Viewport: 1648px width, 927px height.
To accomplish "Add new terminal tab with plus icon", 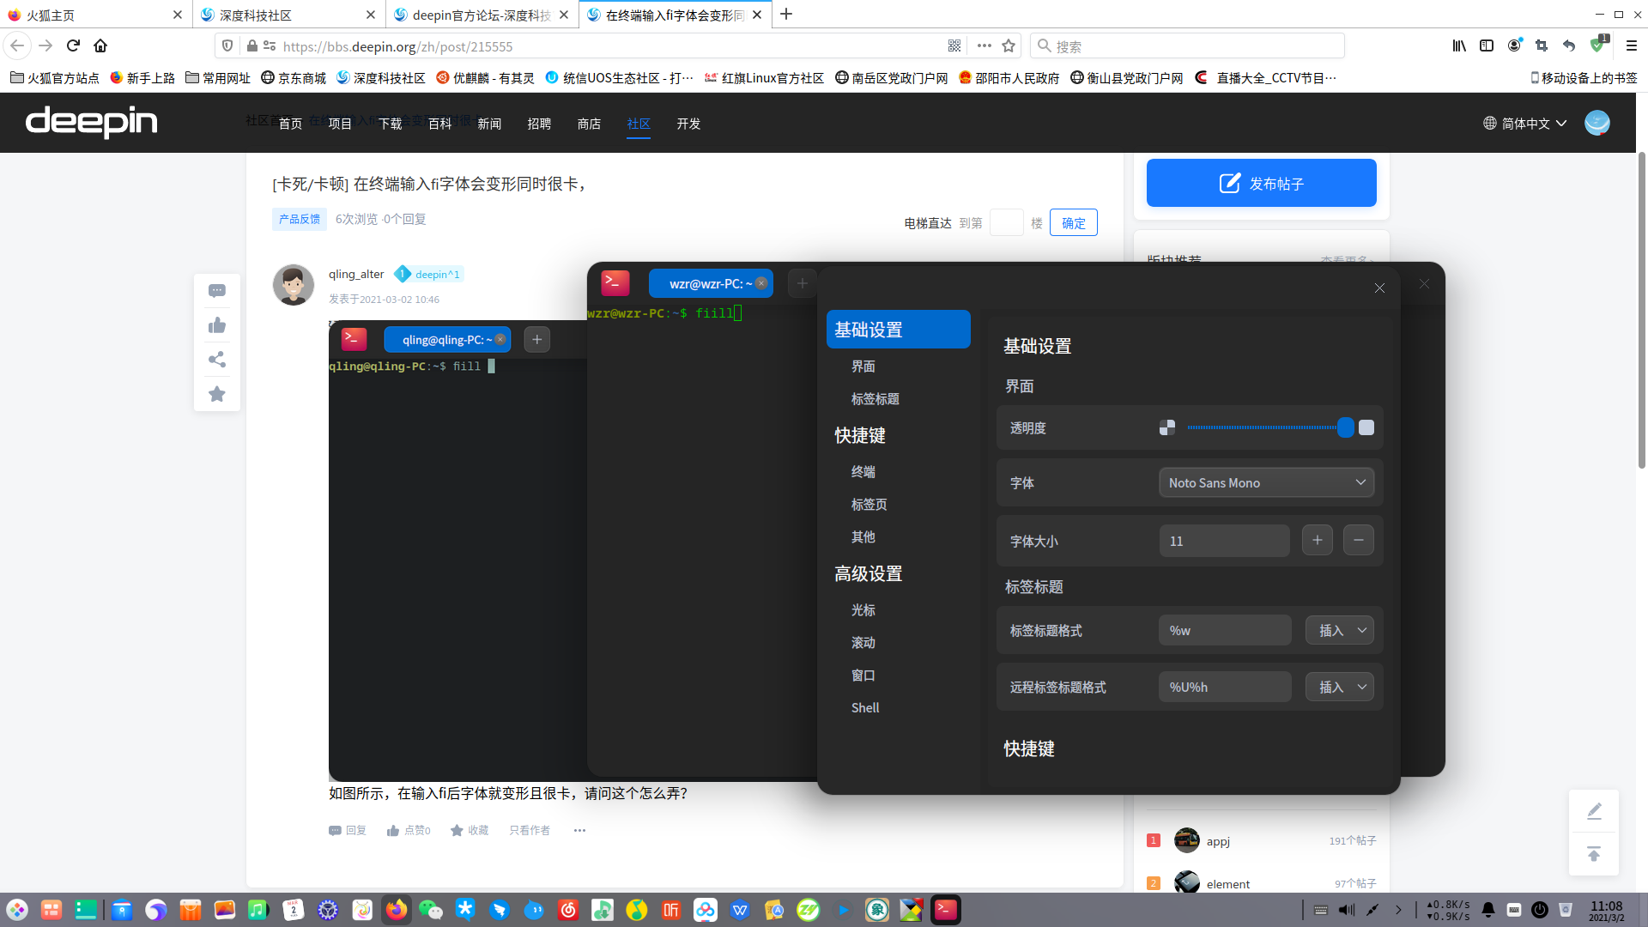I will pos(536,340).
